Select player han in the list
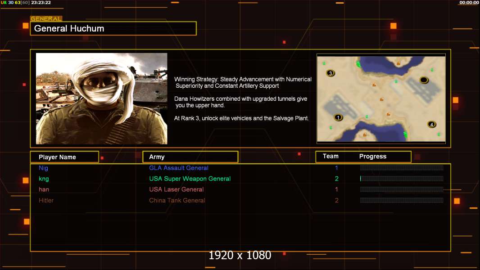 tap(44, 189)
